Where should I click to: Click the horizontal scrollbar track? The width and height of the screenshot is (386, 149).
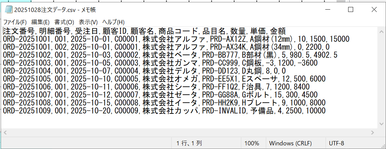tap(189, 132)
